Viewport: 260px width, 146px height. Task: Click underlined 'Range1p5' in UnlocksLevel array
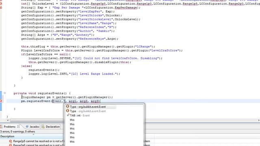[x=190, y=4]
